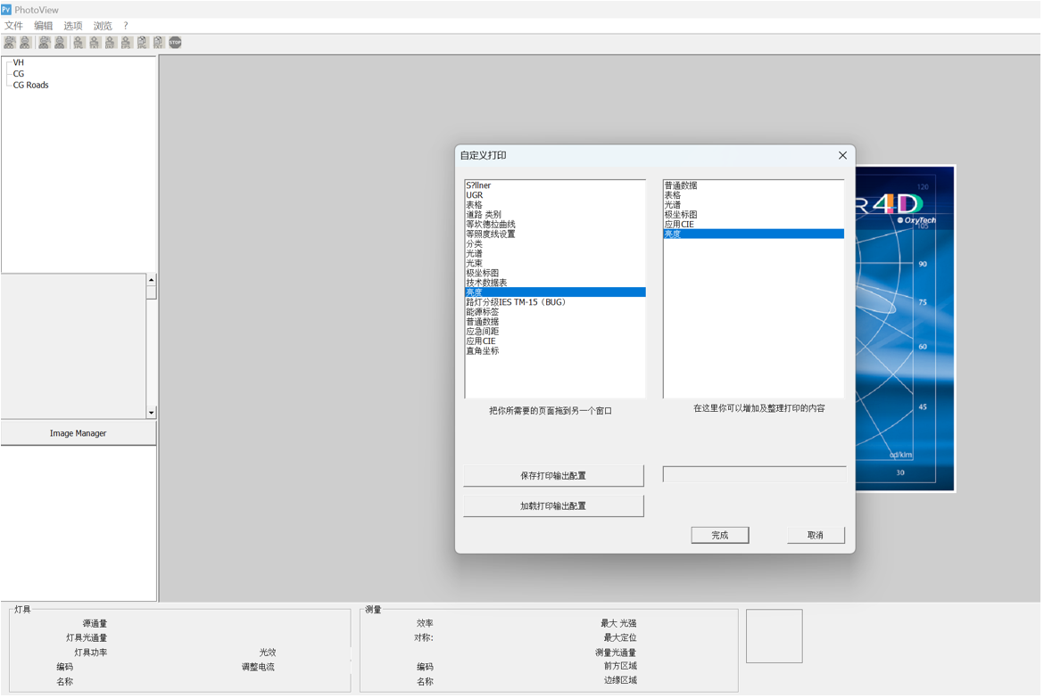Click the first TXT export toolbar icon

[95, 43]
